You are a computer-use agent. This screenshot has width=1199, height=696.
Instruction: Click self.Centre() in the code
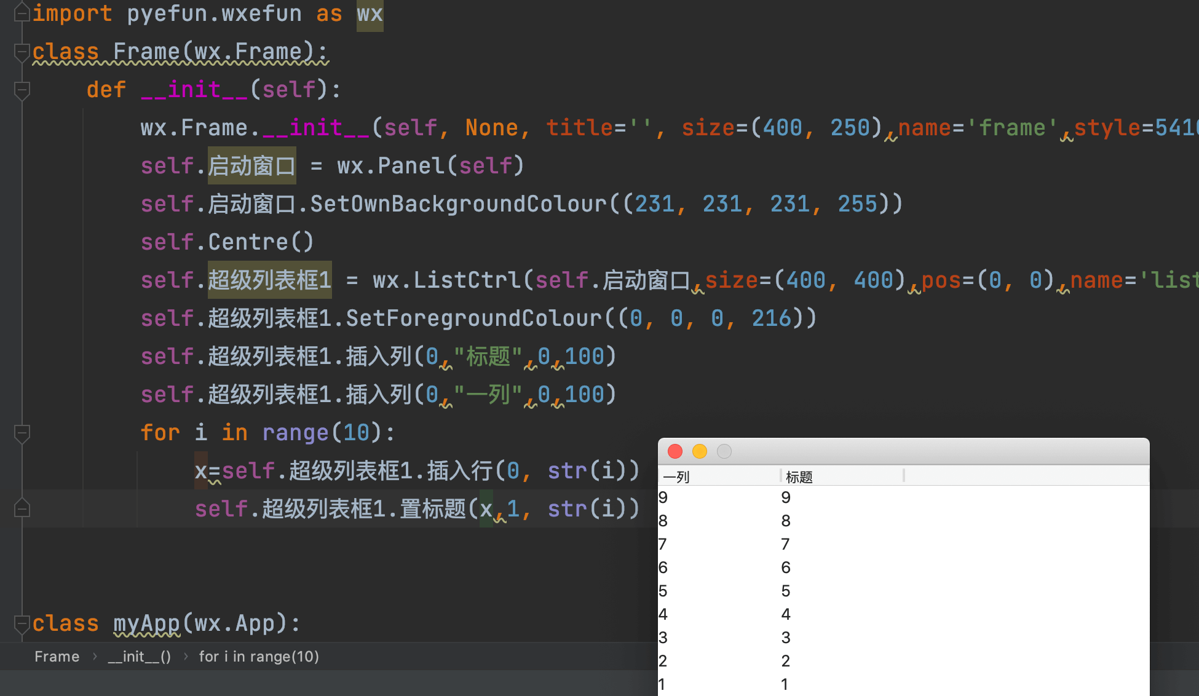(x=228, y=242)
